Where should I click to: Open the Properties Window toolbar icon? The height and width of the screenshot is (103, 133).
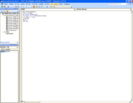pos(39,7)
